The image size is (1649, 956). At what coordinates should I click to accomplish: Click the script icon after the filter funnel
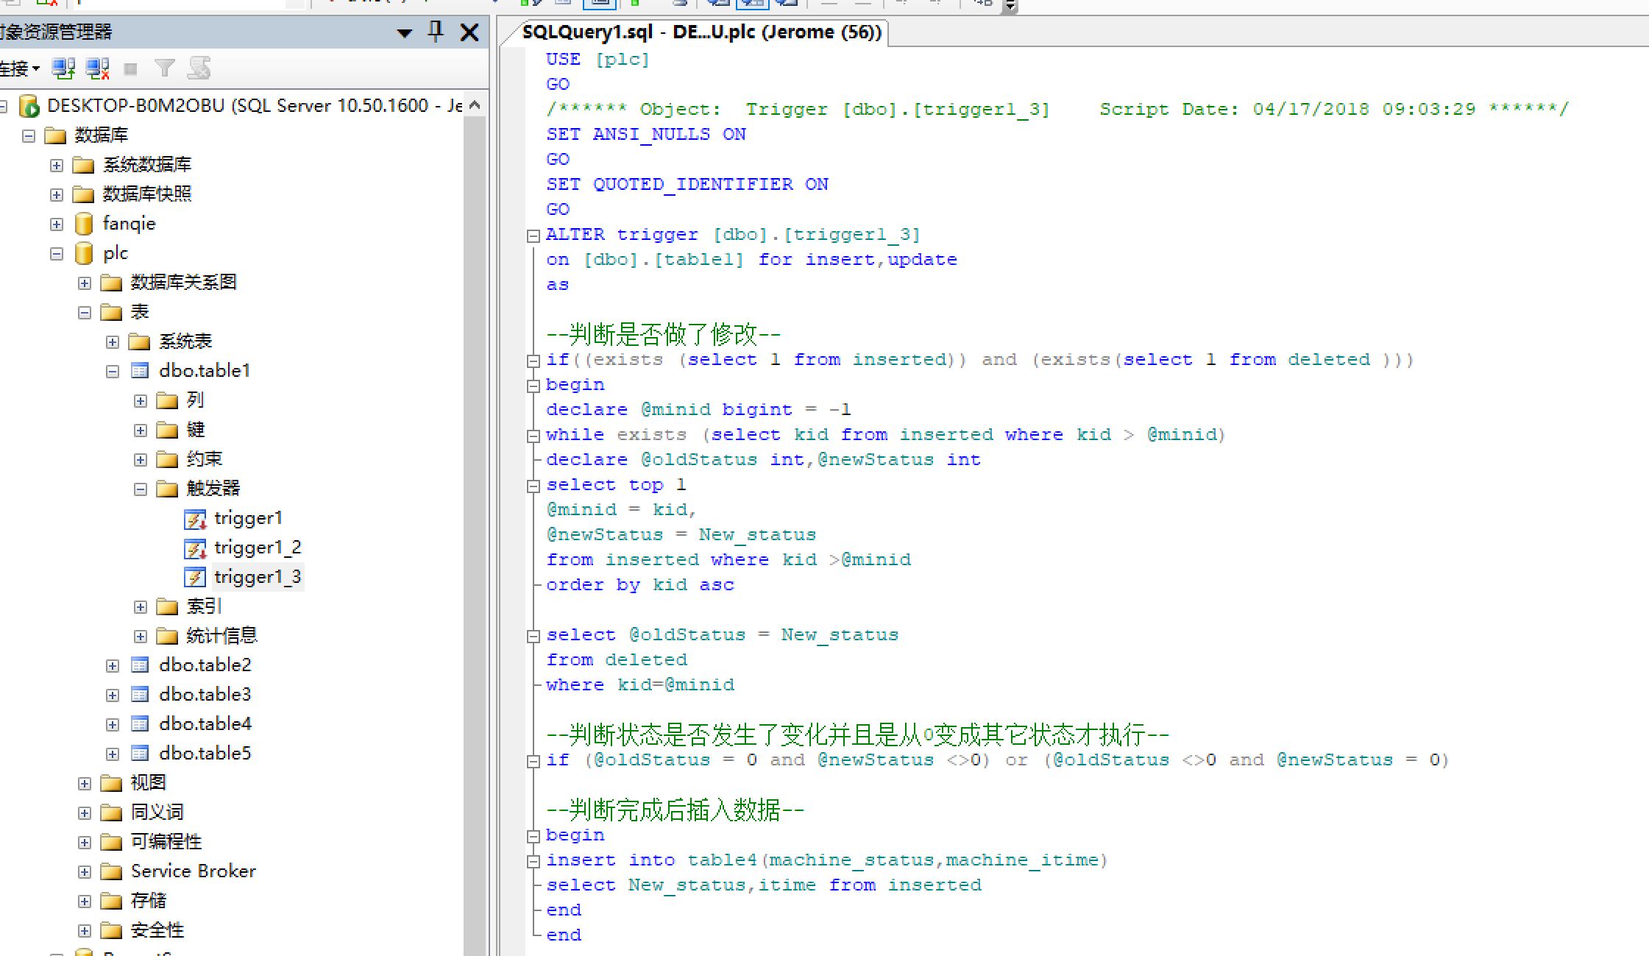coord(199,69)
